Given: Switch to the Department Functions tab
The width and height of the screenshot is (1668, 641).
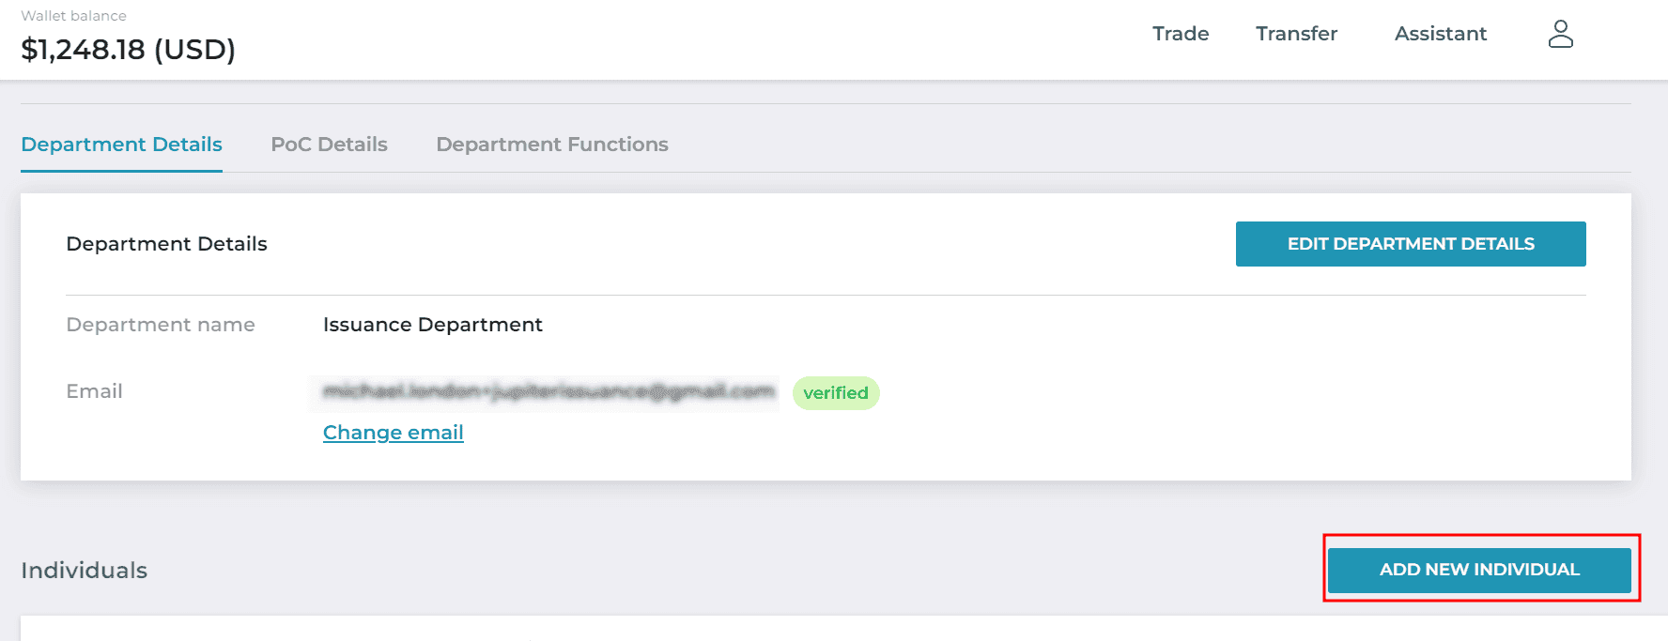Looking at the screenshot, I should 552,145.
